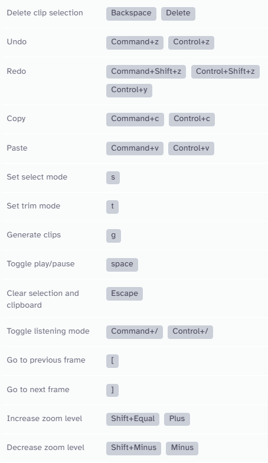Click the Plus key badge

[177, 419]
